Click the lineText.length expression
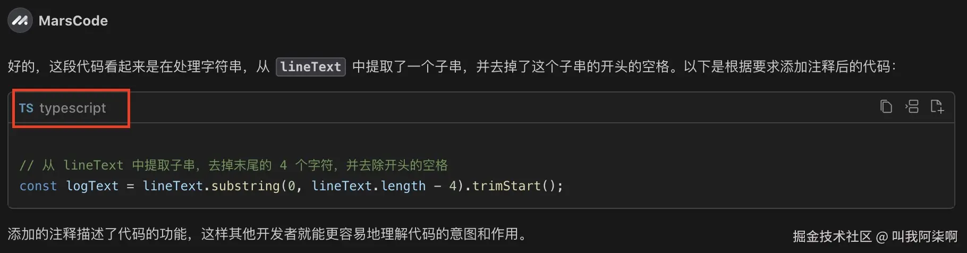 click(x=369, y=186)
